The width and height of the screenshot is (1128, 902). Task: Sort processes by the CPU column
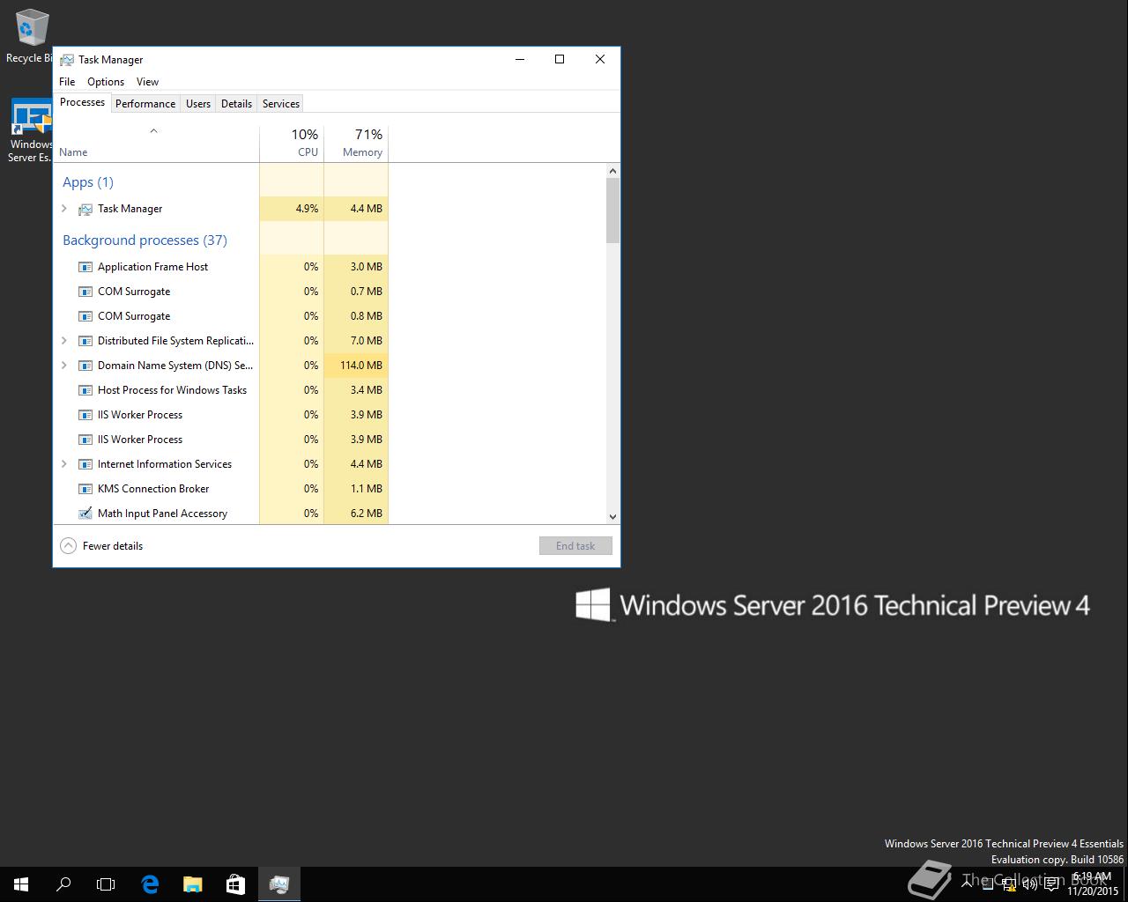pos(292,144)
